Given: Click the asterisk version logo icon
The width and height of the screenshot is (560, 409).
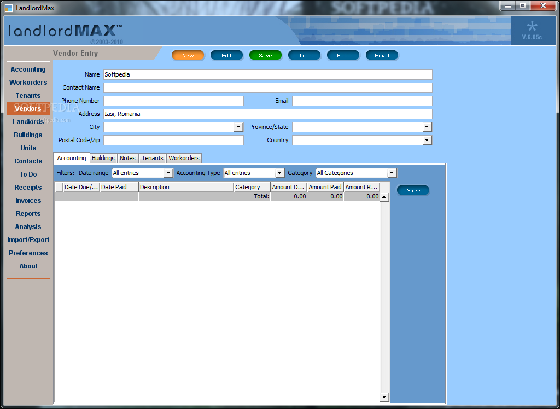Looking at the screenshot, I should coord(532,26).
